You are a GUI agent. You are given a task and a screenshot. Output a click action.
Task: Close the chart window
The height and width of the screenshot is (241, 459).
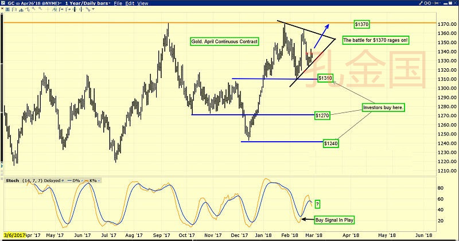pyautogui.click(x=455, y=3)
